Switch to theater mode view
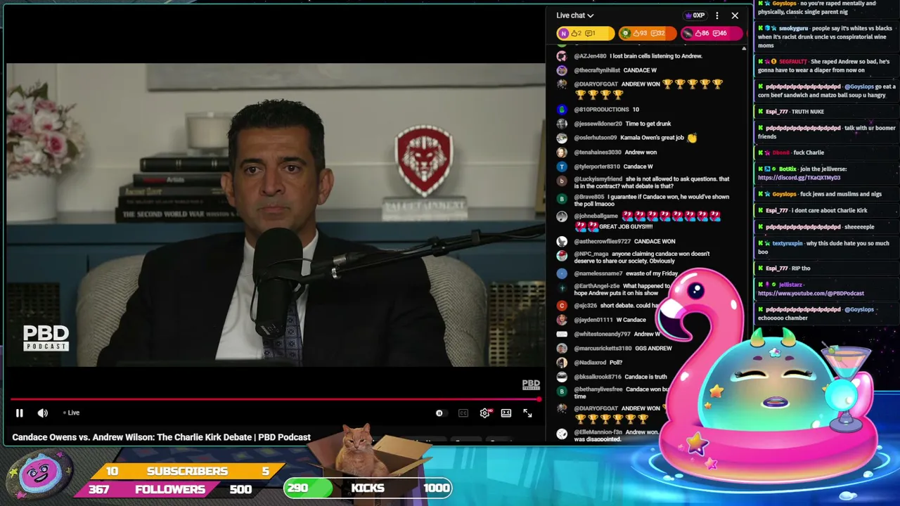 [x=506, y=413]
